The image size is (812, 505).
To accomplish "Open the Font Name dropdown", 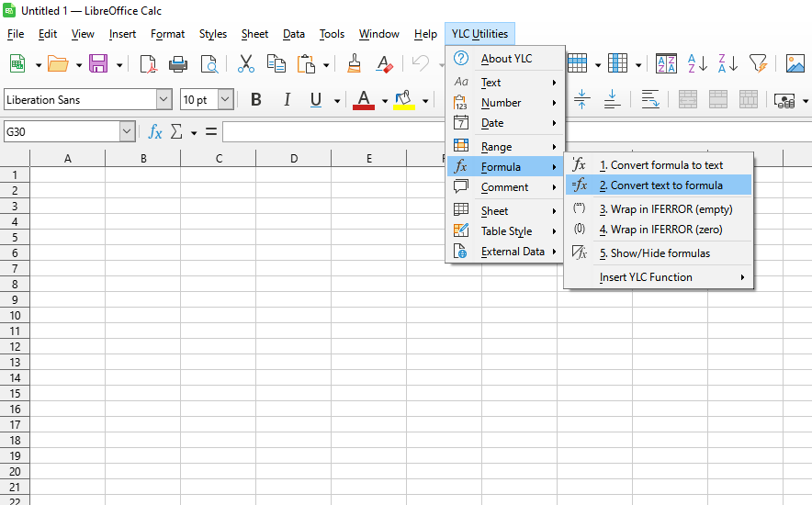I will 164,100.
